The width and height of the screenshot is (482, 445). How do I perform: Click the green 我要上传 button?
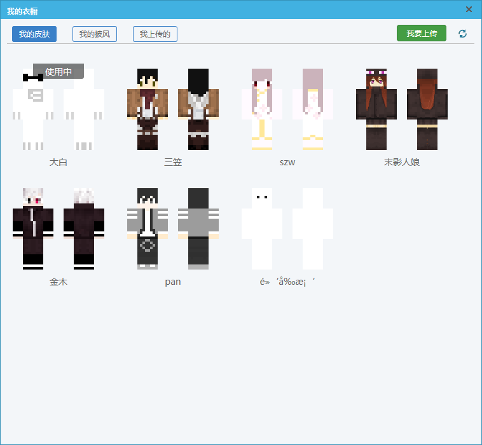pos(422,33)
